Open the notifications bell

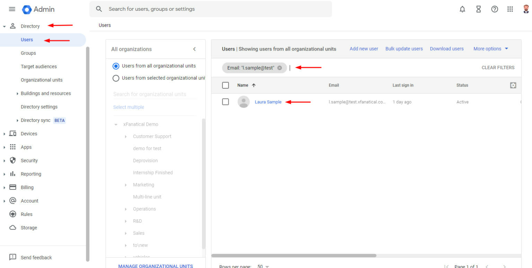click(x=462, y=9)
